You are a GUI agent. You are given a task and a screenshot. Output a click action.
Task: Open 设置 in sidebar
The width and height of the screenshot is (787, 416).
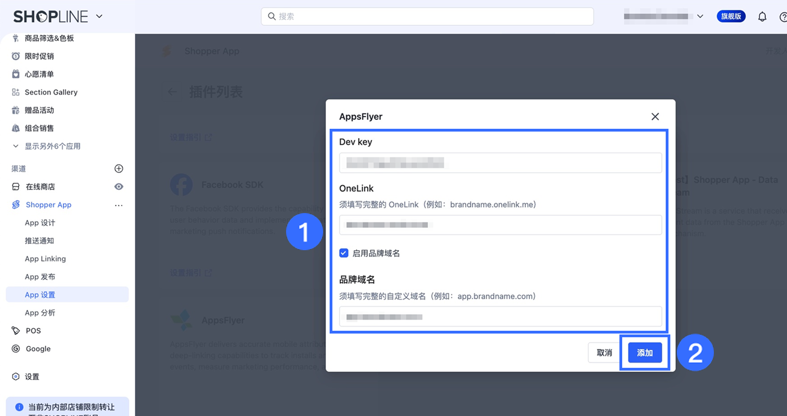pos(32,377)
